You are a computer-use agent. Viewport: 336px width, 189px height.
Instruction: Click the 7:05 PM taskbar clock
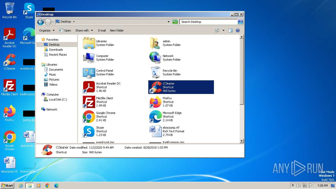(322, 186)
